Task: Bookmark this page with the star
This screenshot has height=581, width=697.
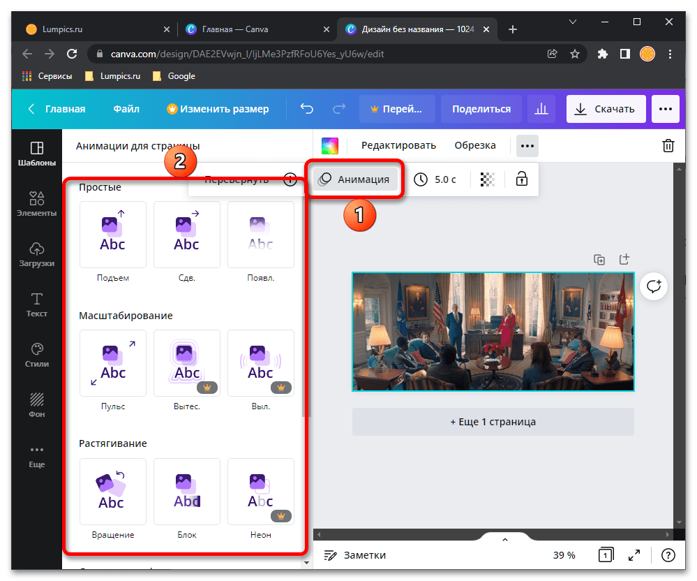Action: [x=575, y=54]
